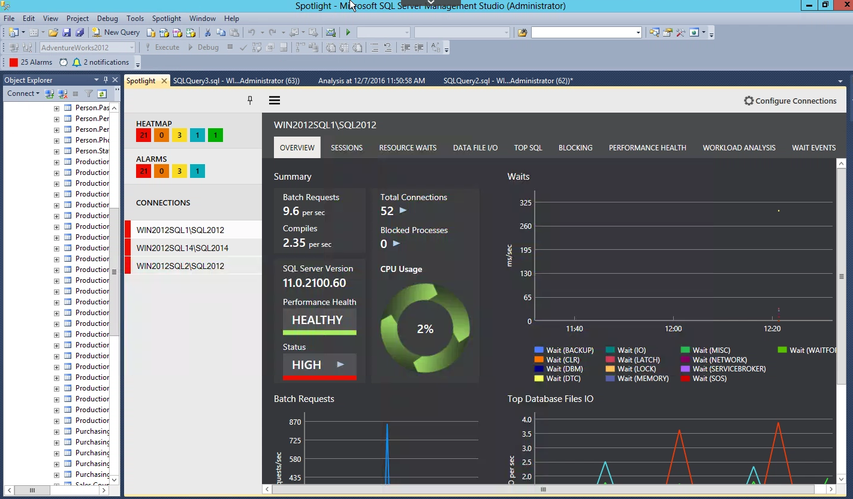Click the alarm clock icon beside 25 Alarms
The height and width of the screenshot is (499, 853).
pyautogui.click(x=64, y=62)
